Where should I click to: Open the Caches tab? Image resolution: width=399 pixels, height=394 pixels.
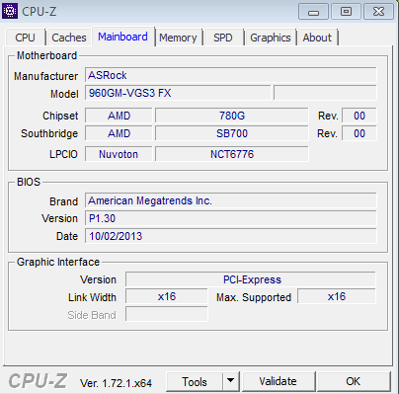pyautogui.click(x=69, y=38)
